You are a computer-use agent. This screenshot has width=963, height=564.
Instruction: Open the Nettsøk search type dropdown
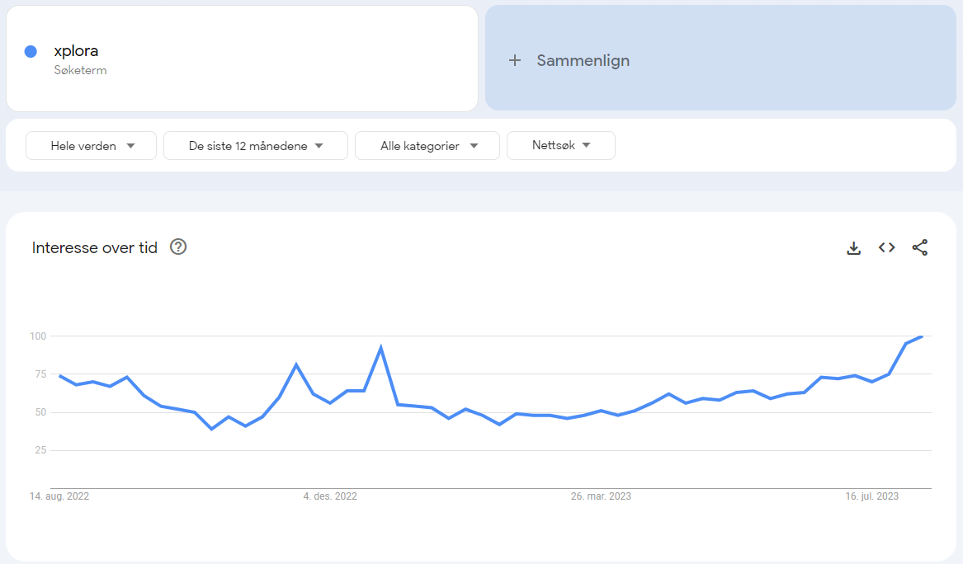point(561,145)
